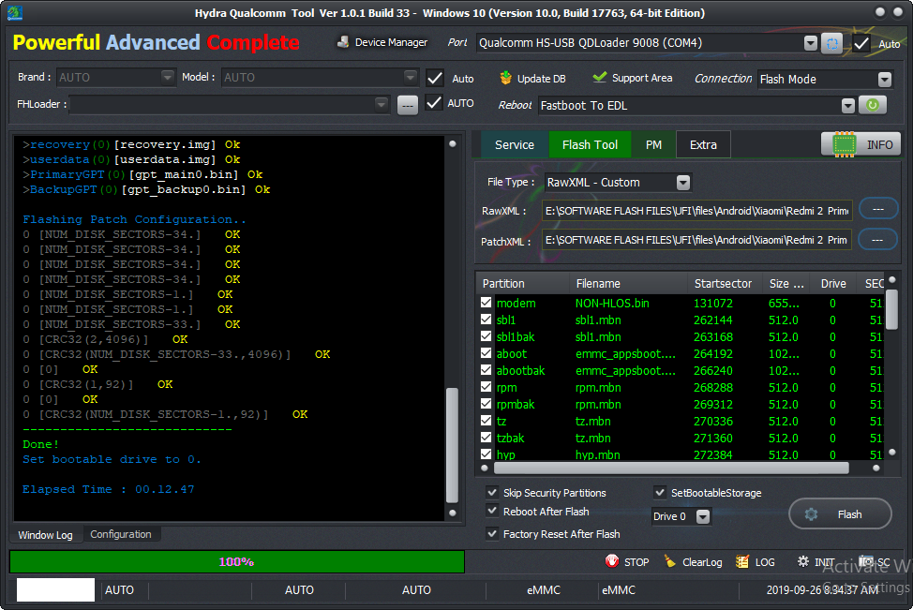This screenshot has width=913, height=610.
Task: Browse for RawXML file
Action: (x=878, y=209)
